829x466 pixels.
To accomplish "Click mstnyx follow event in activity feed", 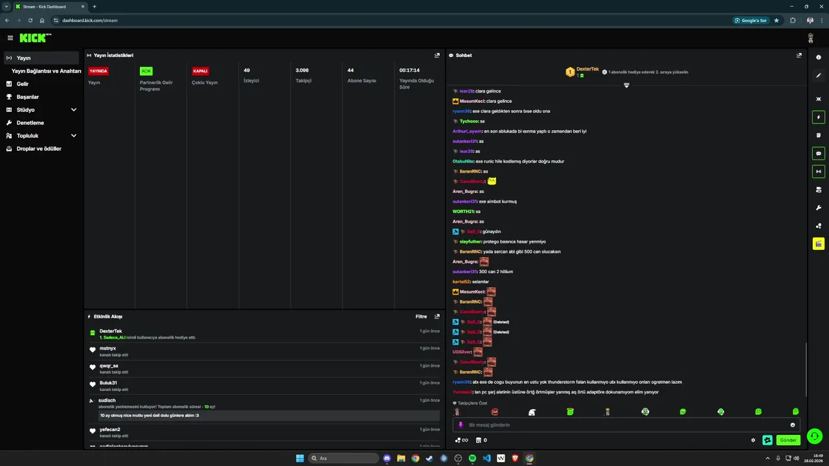I will tap(265, 351).
